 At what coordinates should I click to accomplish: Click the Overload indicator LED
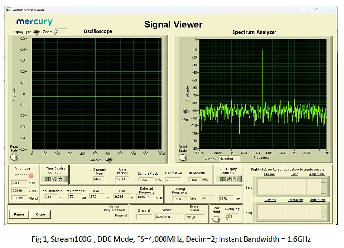coord(31,175)
